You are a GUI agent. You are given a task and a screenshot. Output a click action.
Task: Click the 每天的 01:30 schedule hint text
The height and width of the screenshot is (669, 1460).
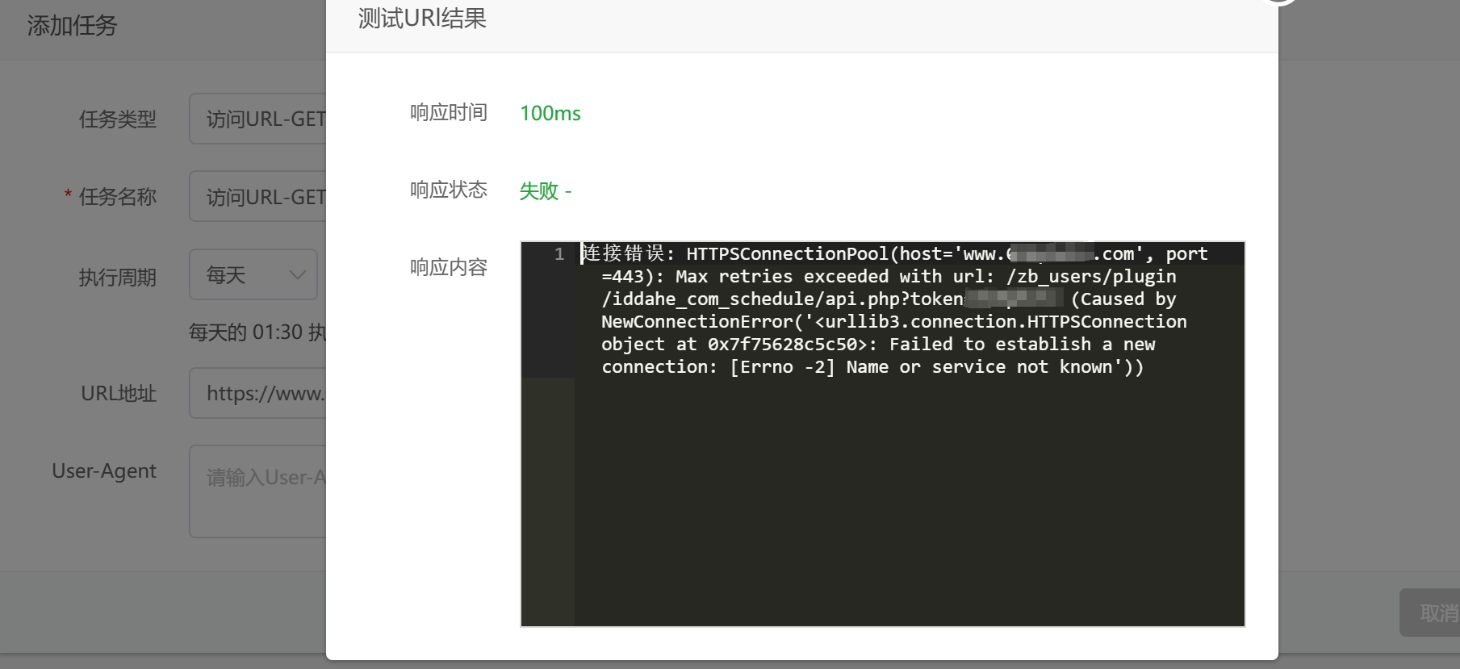coord(257,332)
